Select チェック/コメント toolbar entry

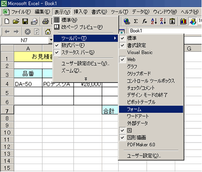(151, 88)
